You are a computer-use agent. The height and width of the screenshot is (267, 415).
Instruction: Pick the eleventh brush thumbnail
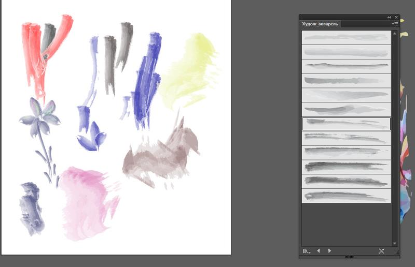(347, 181)
